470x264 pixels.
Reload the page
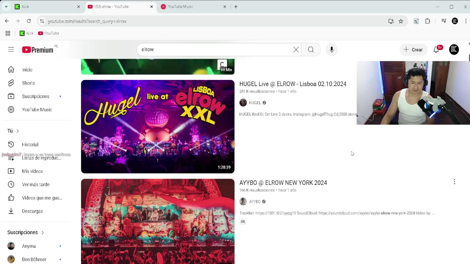29,21
